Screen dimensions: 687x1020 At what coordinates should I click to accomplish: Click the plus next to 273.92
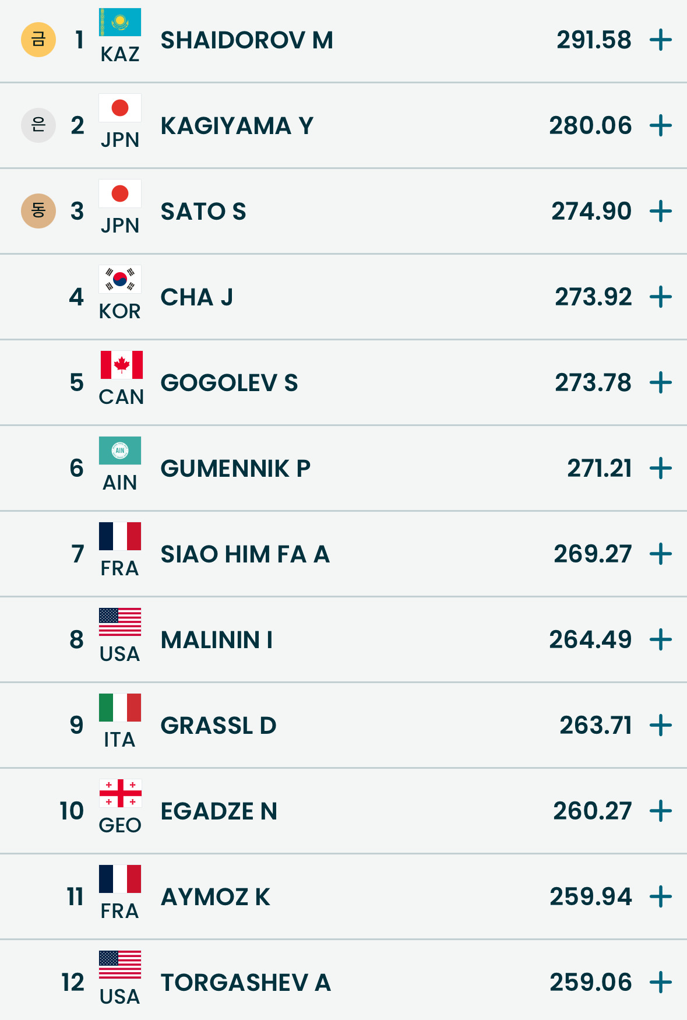[661, 297]
